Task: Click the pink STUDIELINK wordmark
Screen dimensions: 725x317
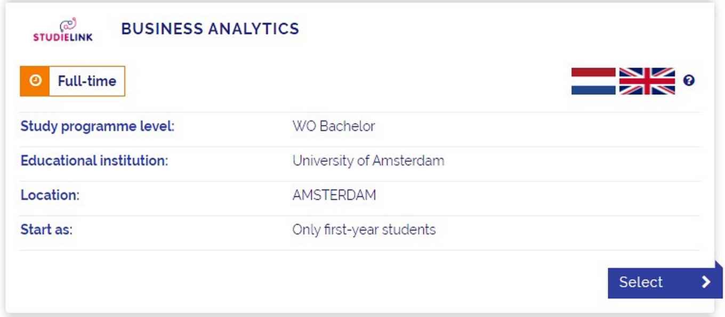Action: click(63, 37)
